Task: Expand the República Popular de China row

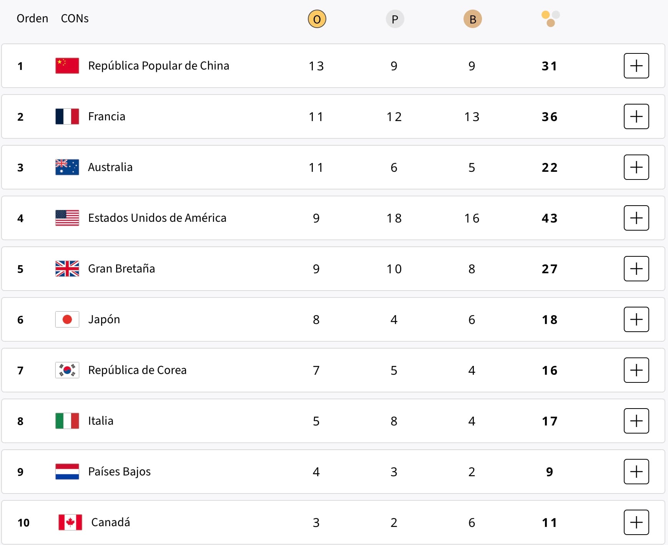Action: pos(636,66)
